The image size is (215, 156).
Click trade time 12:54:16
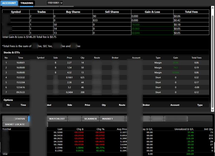(21, 87)
